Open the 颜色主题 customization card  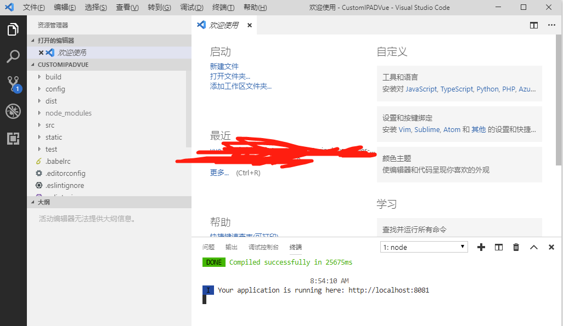click(x=459, y=164)
